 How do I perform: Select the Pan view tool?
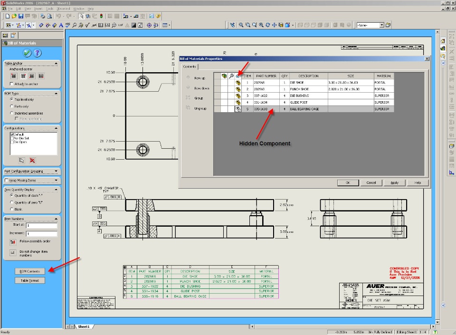tap(274, 25)
